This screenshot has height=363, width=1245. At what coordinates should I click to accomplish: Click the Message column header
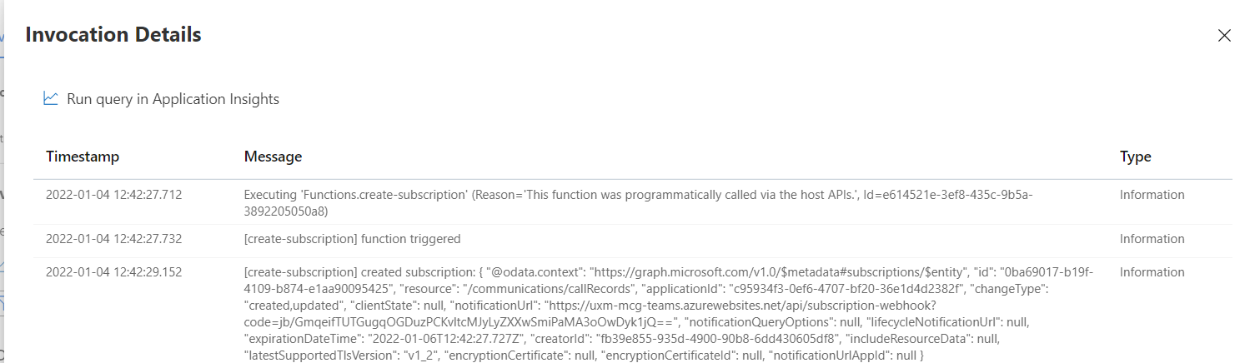[x=273, y=157]
